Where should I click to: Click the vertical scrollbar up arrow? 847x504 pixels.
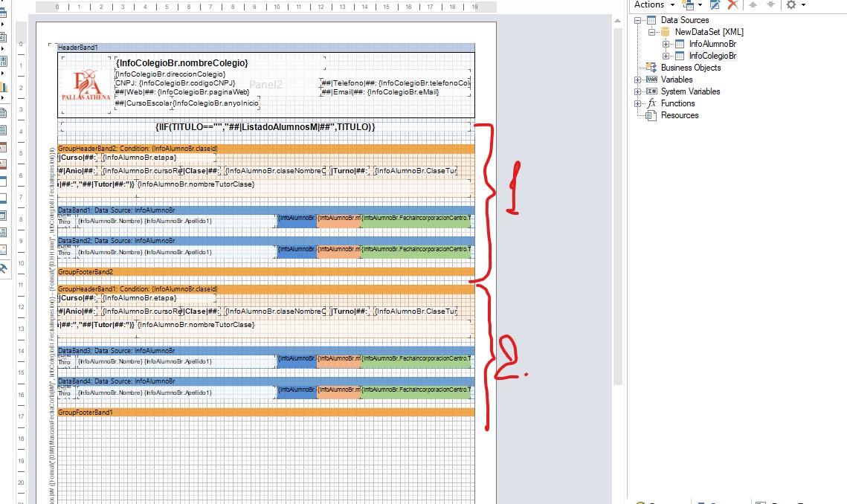pyautogui.click(x=617, y=21)
